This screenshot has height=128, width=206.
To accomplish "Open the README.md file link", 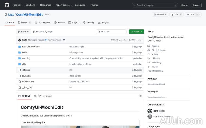I will coord(28,82).
